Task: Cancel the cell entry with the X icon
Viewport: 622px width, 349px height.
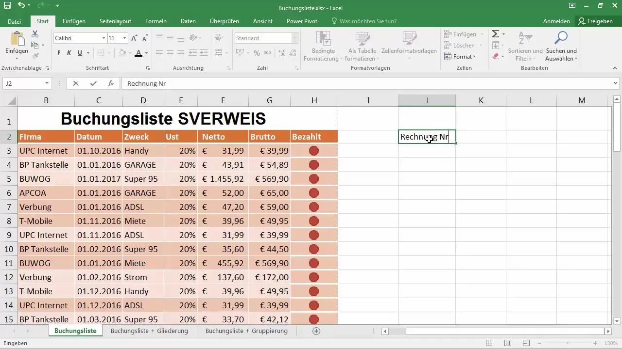Action: [75, 83]
